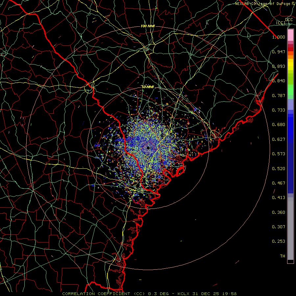The height and width of the screenshot is (296, 296).
Task: Click the black radar site dot at center
Action: (x=148, y=148)
